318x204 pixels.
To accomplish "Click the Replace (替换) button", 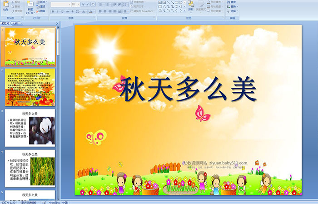I will tap(232, 6).
